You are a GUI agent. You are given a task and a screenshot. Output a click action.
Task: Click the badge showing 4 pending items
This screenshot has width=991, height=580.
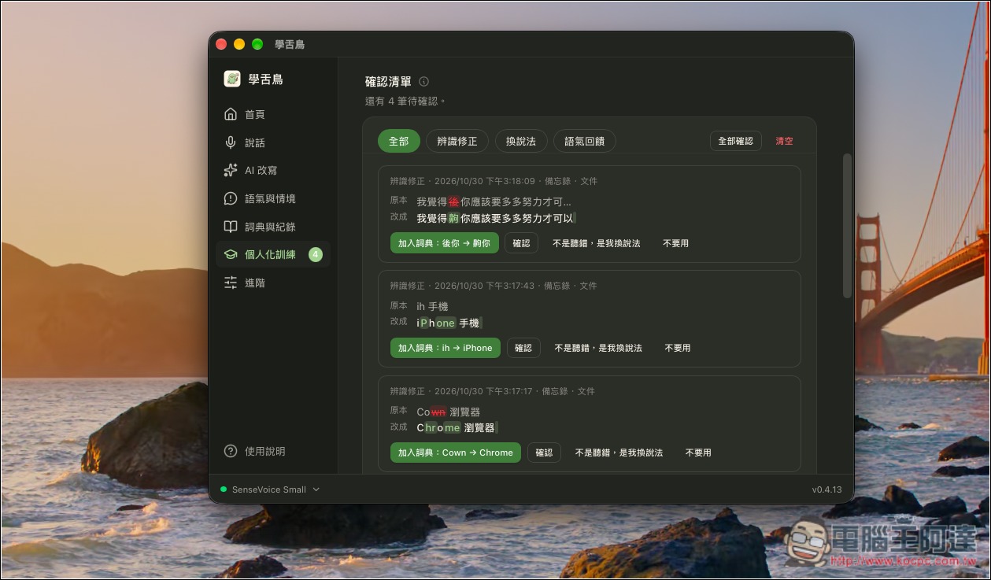[316, 254]
